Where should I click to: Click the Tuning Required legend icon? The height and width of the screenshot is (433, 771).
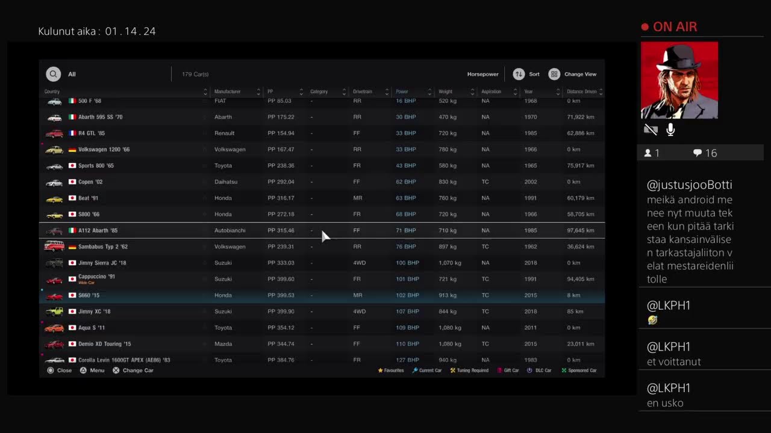pos(453,370)
